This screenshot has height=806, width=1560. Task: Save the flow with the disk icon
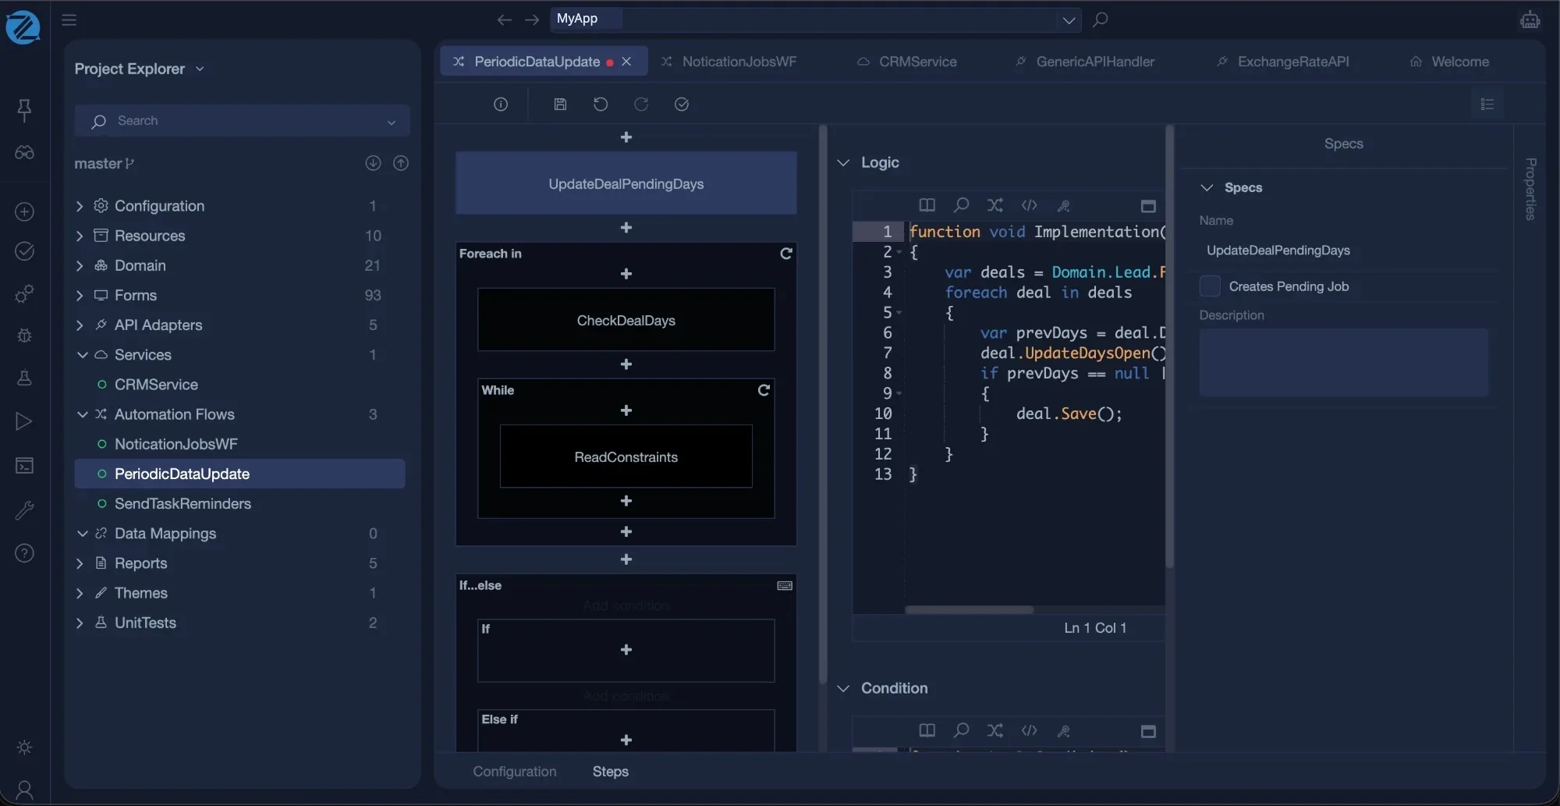[560, 105]
